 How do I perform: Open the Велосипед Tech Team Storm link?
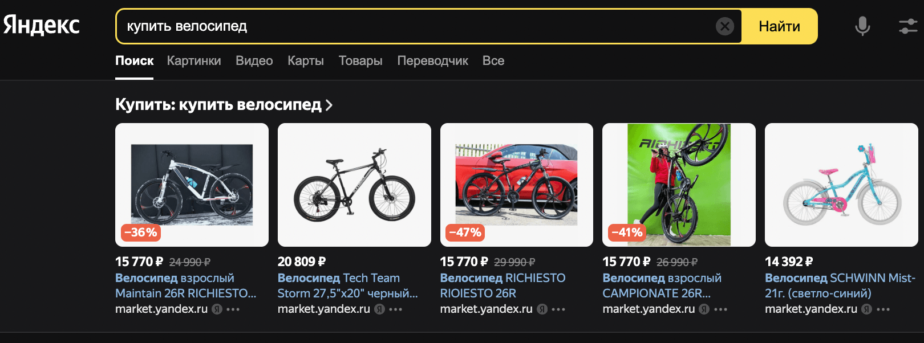point(347,285)
